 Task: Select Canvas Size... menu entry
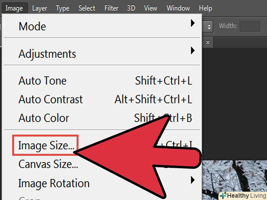tap(48, 164)
